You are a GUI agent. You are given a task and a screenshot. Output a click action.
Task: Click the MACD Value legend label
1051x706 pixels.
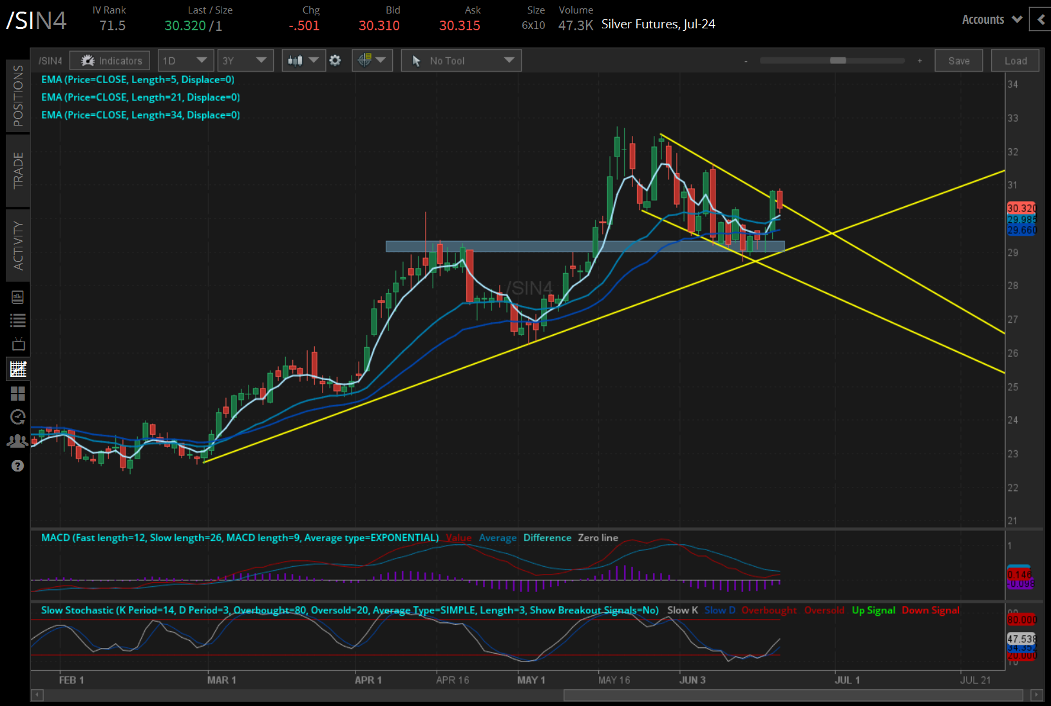(459, 538)
